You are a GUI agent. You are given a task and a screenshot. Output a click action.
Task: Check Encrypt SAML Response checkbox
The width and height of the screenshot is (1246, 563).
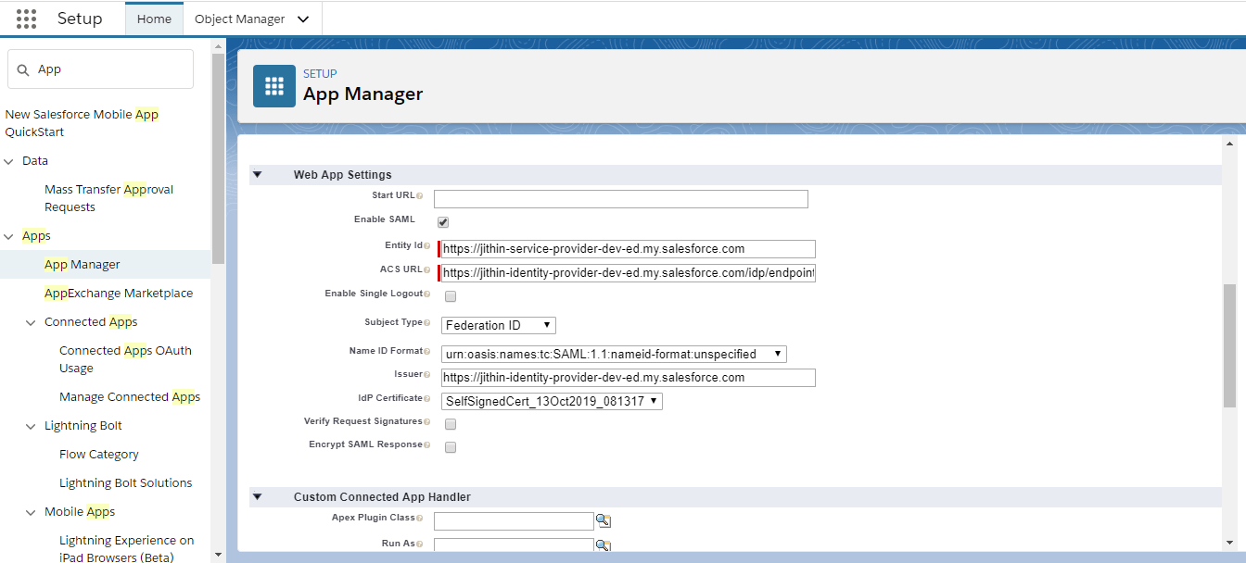click(x=451, y=447)
